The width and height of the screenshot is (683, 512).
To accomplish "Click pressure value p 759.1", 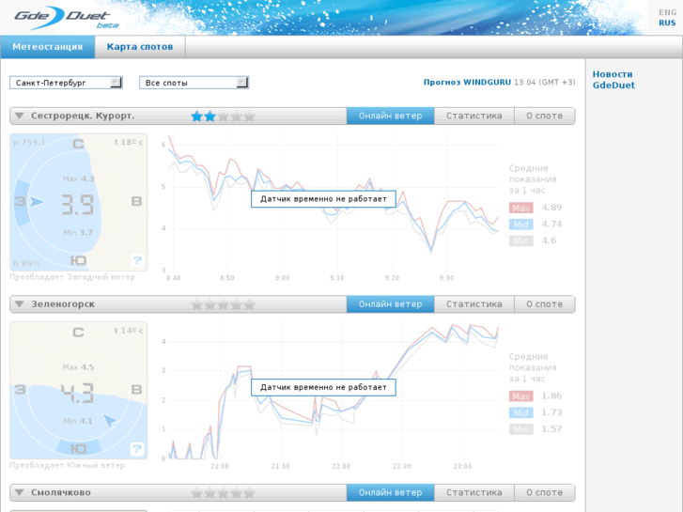I will click(x=29, y=143).
